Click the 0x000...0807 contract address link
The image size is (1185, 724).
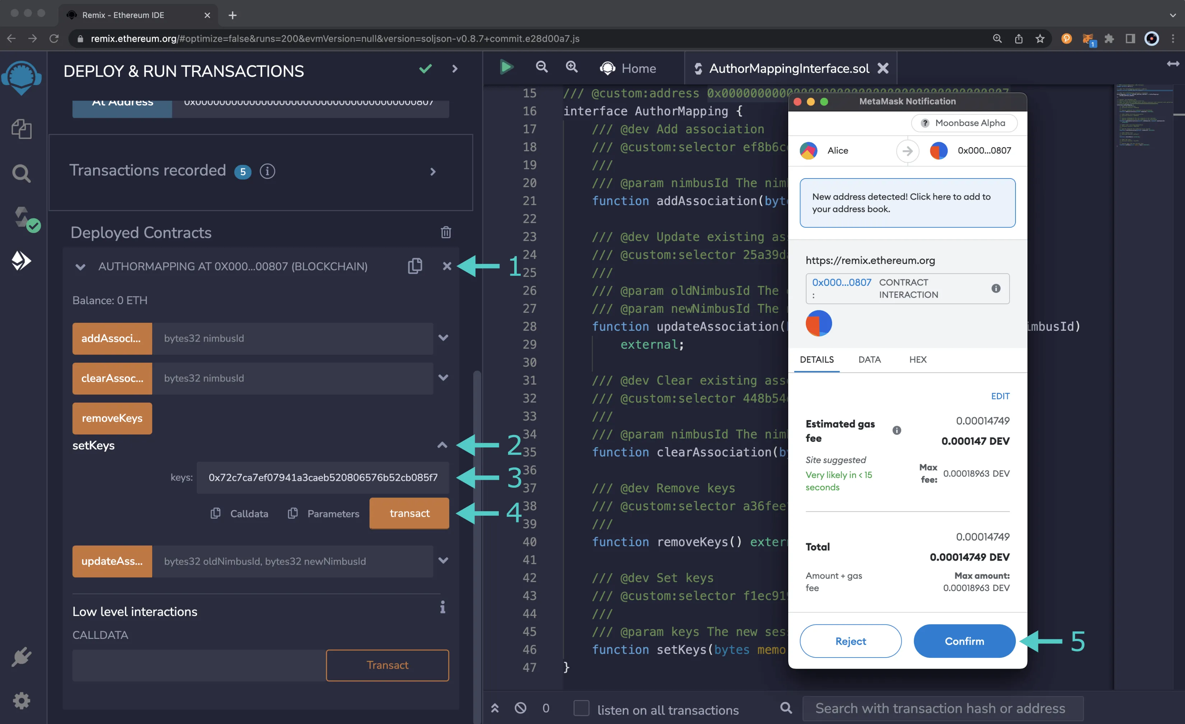click(841, 282)
